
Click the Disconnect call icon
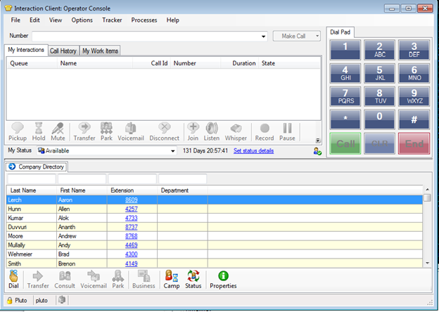tap(164, 131)
